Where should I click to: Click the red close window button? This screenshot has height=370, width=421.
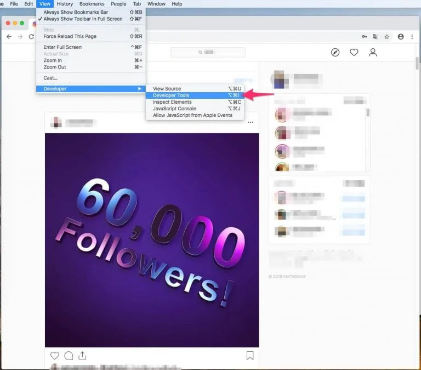click(x=8, y=24)
